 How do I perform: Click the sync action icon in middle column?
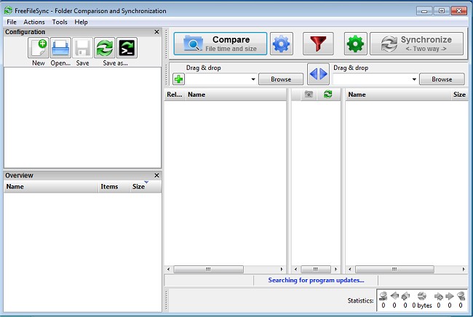(327, 95)
